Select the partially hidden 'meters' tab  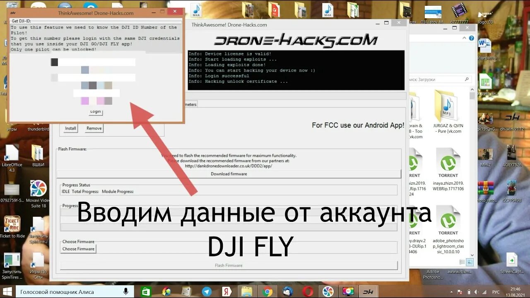[x=191, y=104]
